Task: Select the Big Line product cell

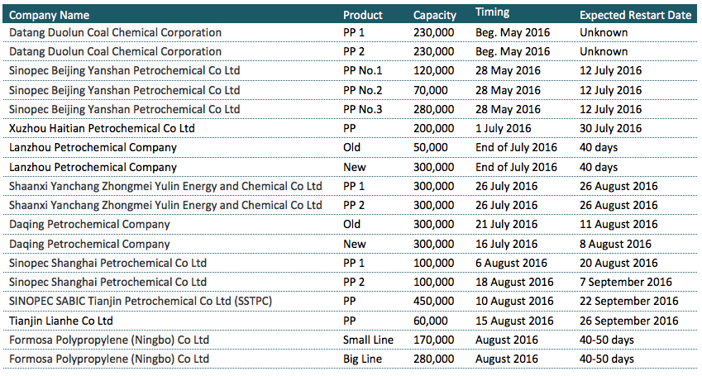Action: pyautogui.click(x=363, y=359)
